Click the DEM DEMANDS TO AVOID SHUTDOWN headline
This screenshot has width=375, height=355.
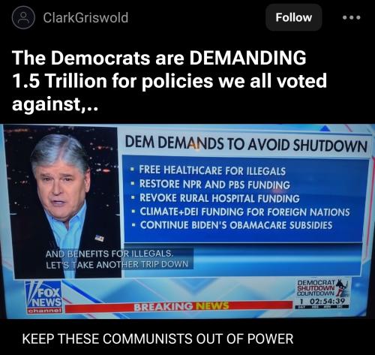coord(246,145)
